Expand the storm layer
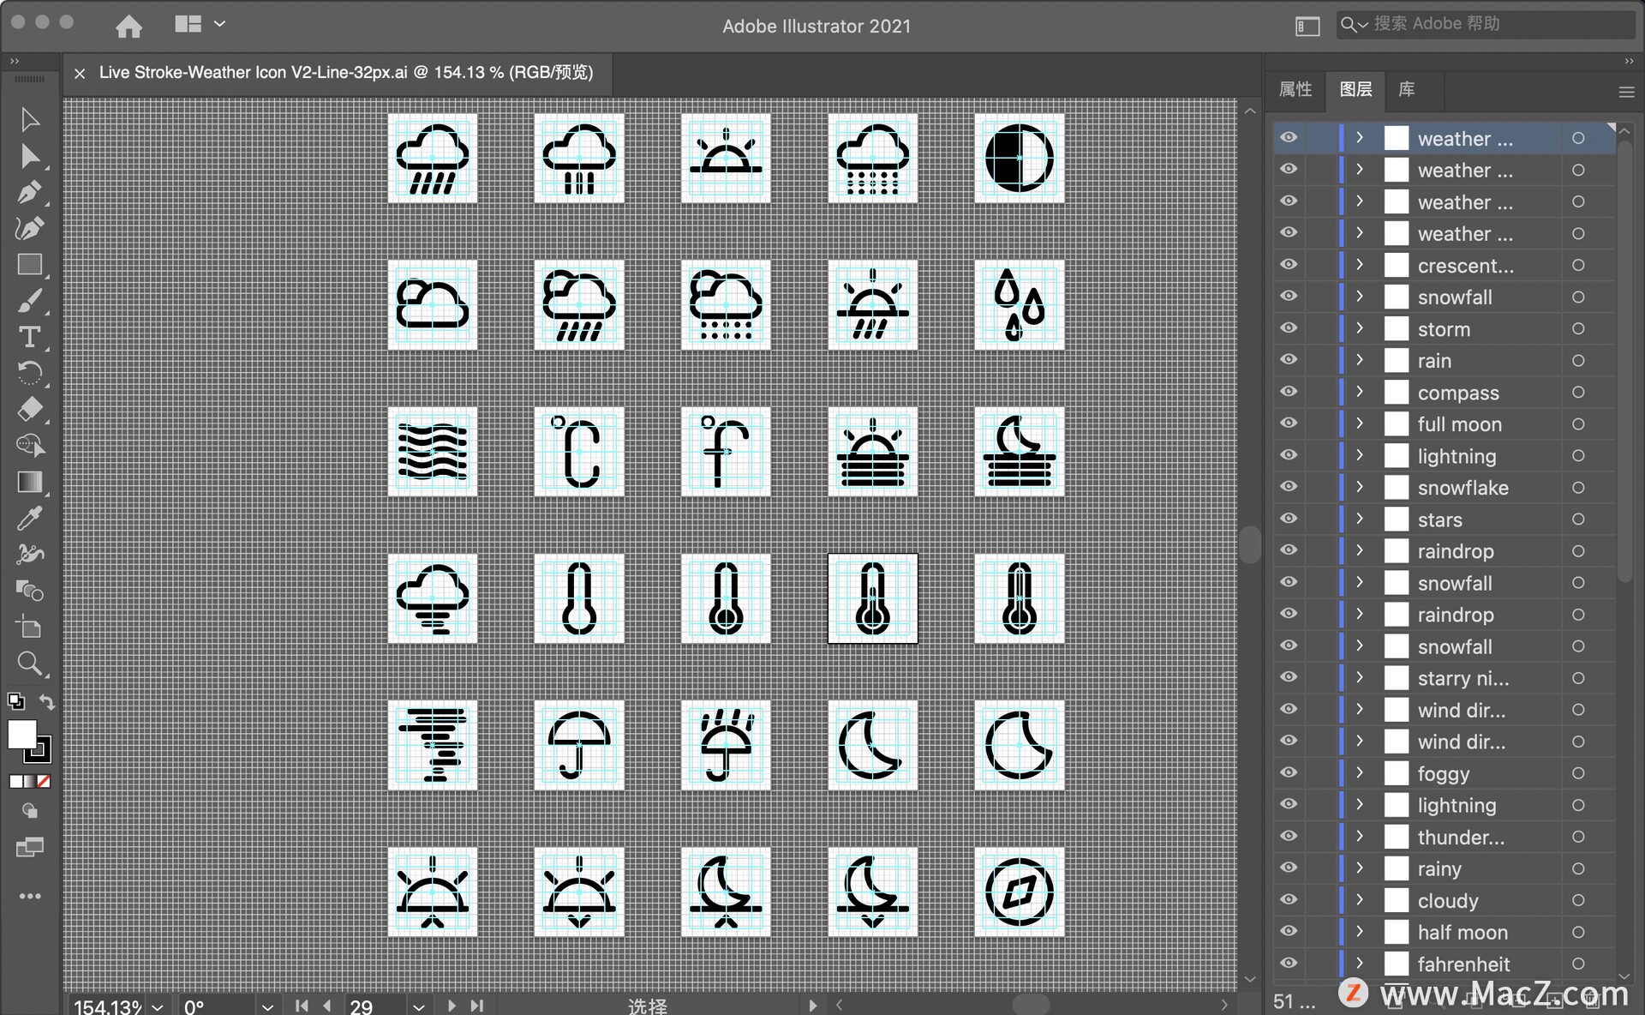Screen dimensions: 1645x1015 point(1360,328)
